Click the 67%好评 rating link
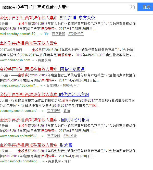153x170 pixels. click(70, 136)
